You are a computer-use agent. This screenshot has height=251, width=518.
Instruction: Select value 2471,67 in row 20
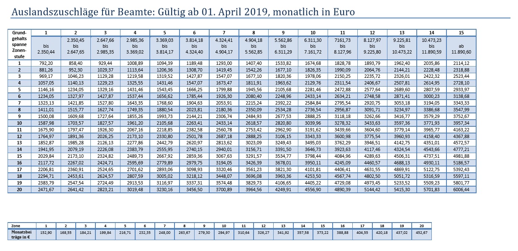coord(46,190)
